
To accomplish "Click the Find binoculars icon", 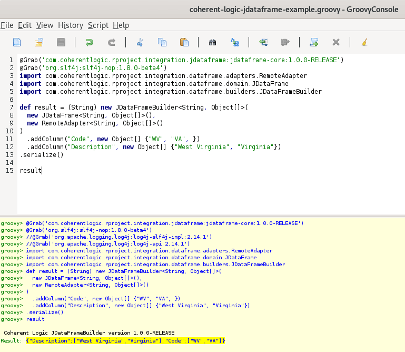I will [x=212, y=42].
